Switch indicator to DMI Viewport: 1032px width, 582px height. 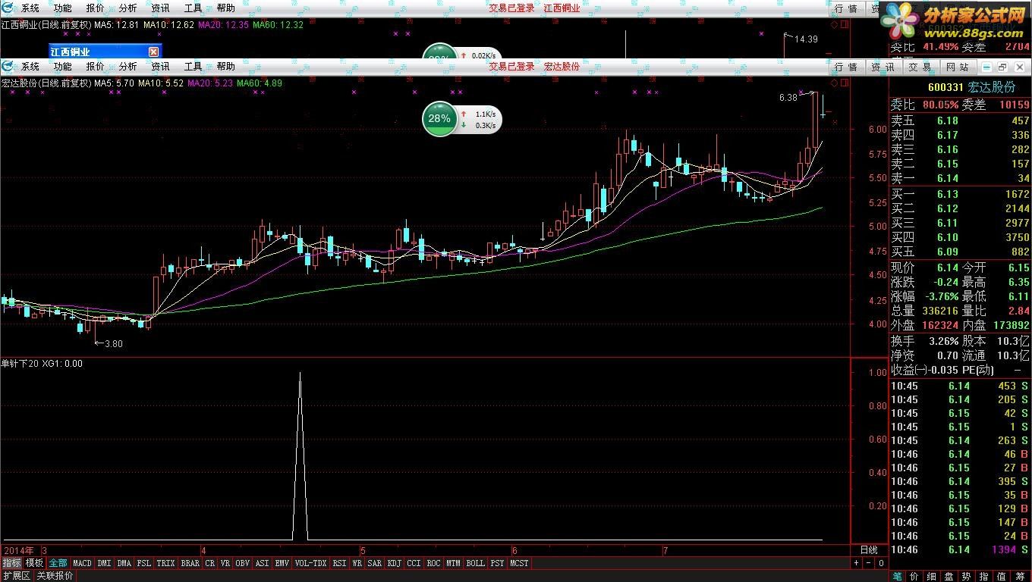coord(104,563)
